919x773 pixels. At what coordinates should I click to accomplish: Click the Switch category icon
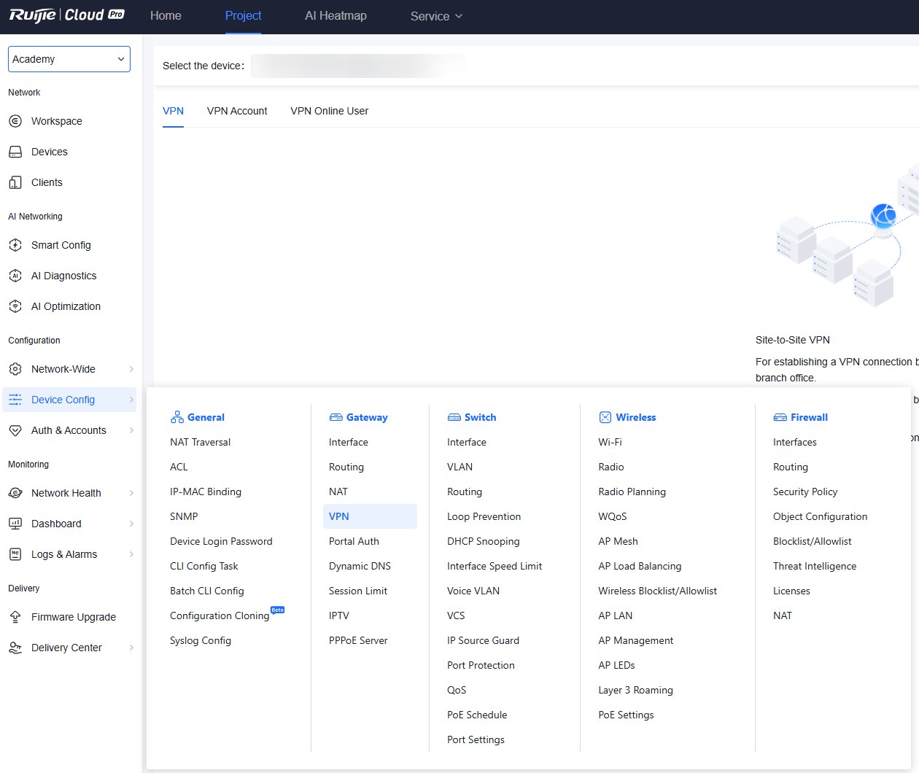454,417
